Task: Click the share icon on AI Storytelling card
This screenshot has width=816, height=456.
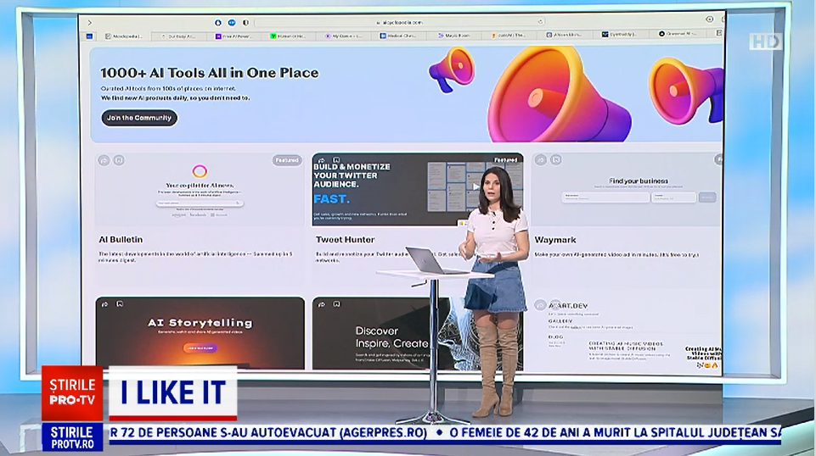Action: click(104, 303)
